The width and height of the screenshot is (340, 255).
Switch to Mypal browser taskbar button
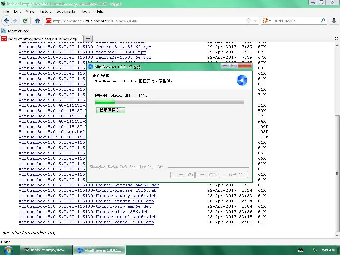(x=46, y=250)
